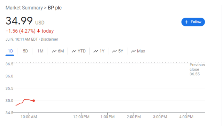The image size is (223, 126).
Task: Click the Previous close 36.55 label
Action: coord(197,69)
